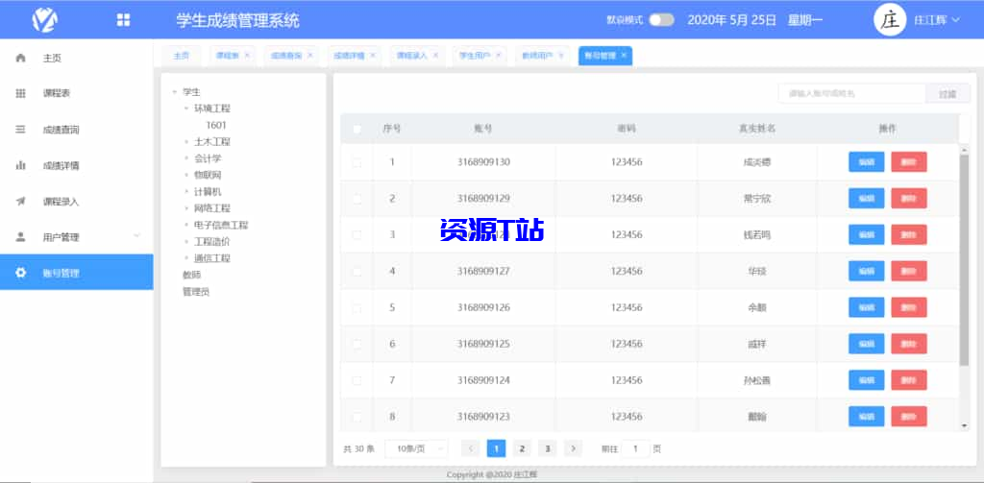Tick the checkbox in row number 3

357,235
